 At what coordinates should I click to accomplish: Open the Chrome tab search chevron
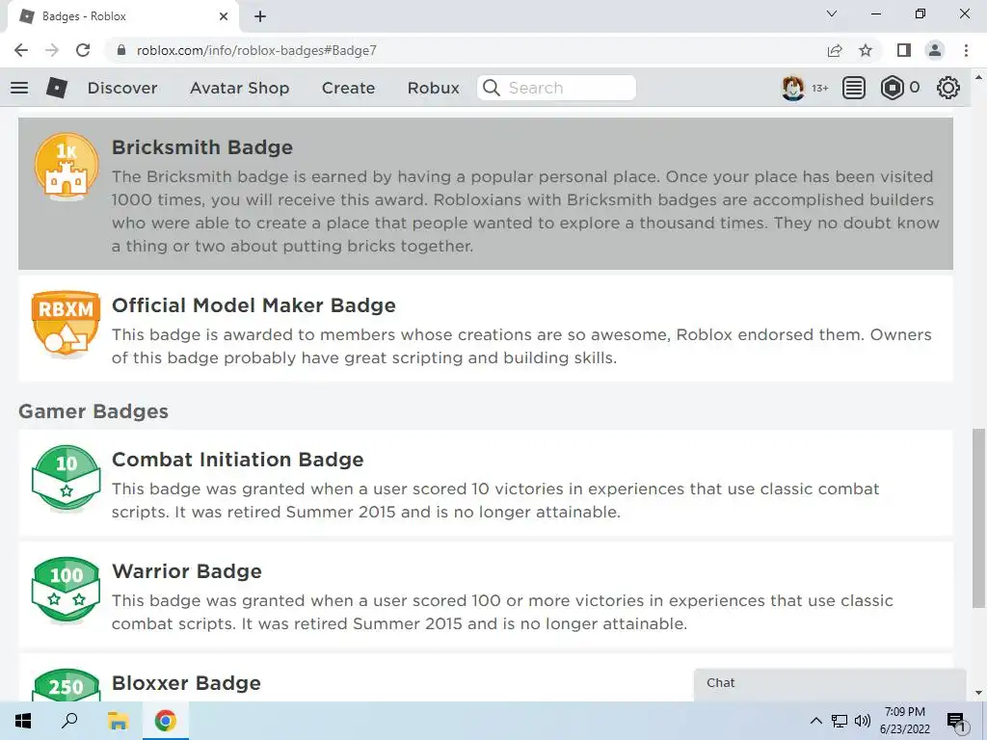(x=832, y=13)
